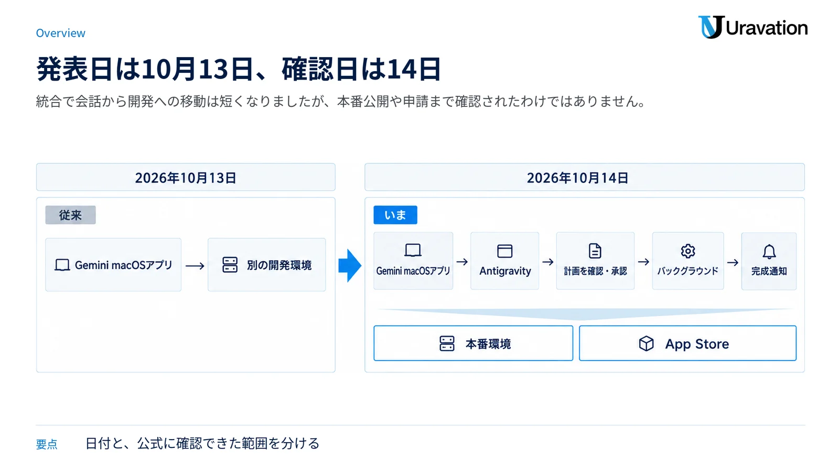Click "Gemini macOSアプリ" text in the 従来 panel
Viewport: 839px width, 471px height.
pos(124,265)
